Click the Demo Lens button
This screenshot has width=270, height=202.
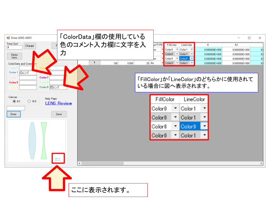[14, 56]
